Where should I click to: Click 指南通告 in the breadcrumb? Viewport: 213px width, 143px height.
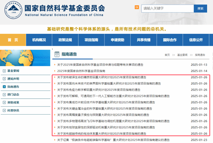click(x=200, y=55)
